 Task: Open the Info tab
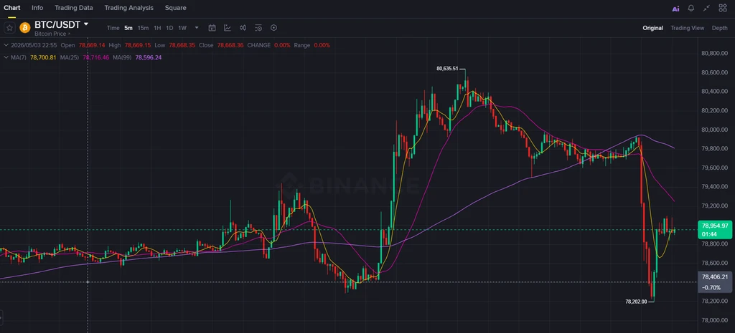[x=37, y=8]
